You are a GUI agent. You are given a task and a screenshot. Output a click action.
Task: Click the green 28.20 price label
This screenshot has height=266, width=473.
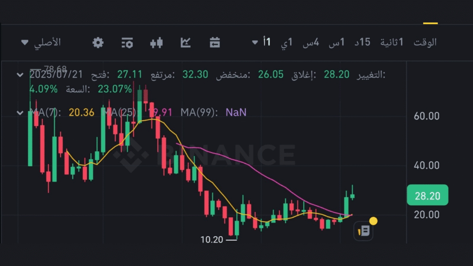(x=427, y=196)
